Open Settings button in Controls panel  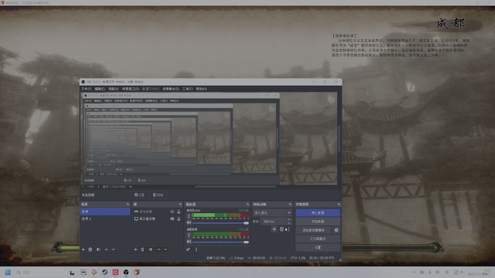(318, 248)
